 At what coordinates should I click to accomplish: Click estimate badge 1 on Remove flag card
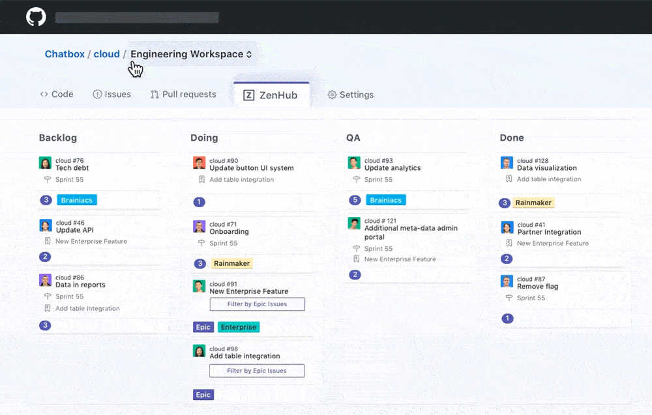507,318
